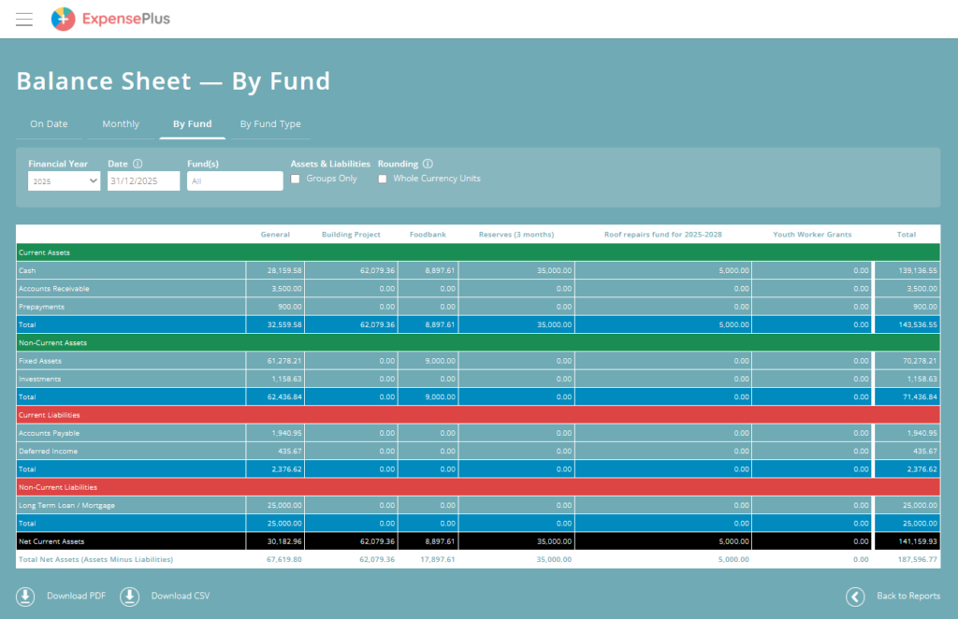Viewport: 958px width, 619px height.
Task: Switch to the On Date tab
Action: pyautogui.click(x=49, y=124)
